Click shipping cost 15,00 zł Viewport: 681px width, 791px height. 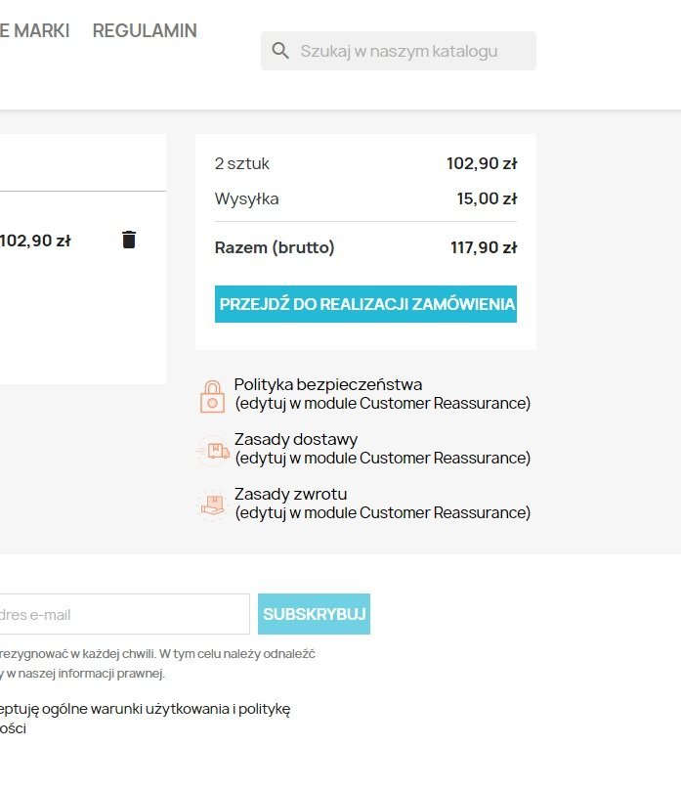[487, 198]
